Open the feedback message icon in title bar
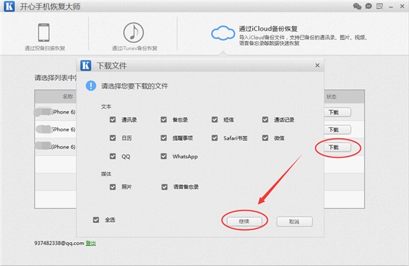Screen dimensions: 409x266 [x=380, y=6]
